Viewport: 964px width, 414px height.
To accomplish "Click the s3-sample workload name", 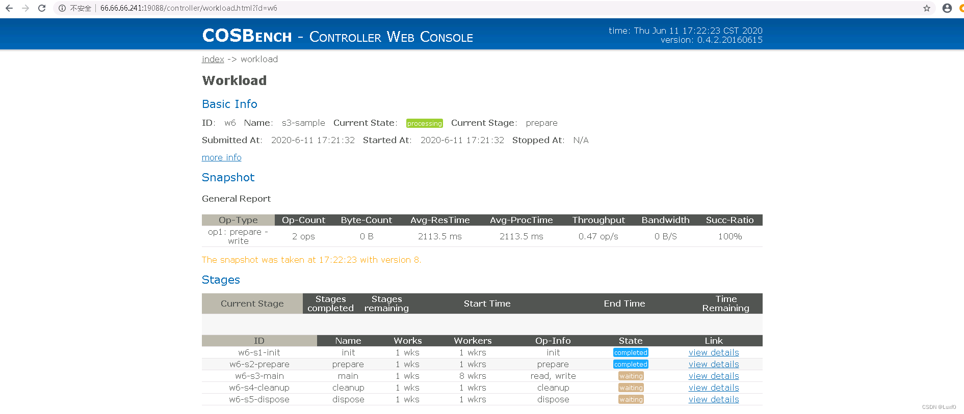I will (x=303, y=123).
